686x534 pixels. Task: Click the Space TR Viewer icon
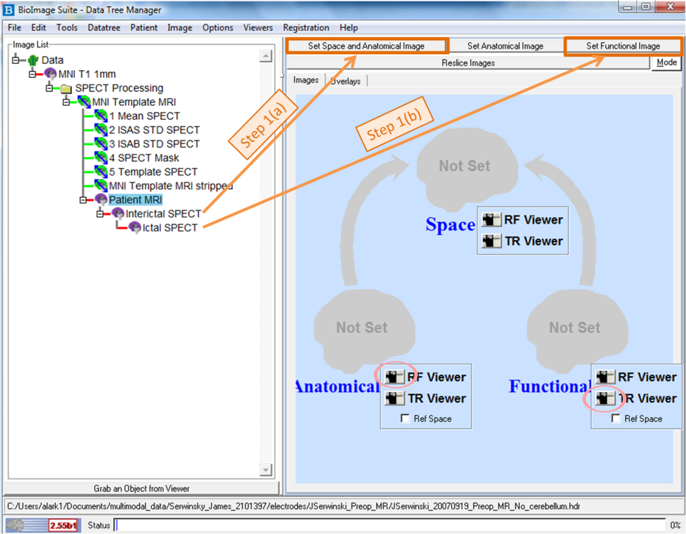[x=490, y=242]
